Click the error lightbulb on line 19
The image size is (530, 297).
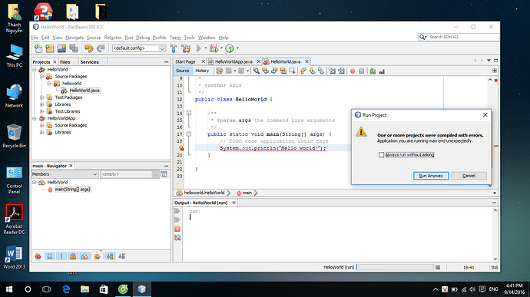pyautogui.click(x=181, y=148)
